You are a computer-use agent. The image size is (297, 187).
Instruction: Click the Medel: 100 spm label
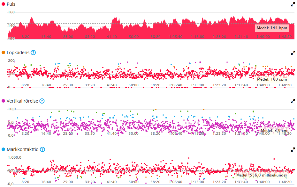[x=272, y=79]
